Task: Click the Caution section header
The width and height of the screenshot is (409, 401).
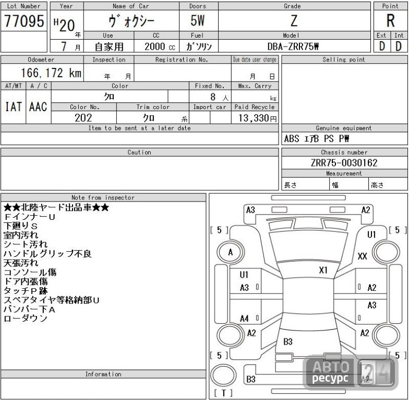Action: point(139,152)
